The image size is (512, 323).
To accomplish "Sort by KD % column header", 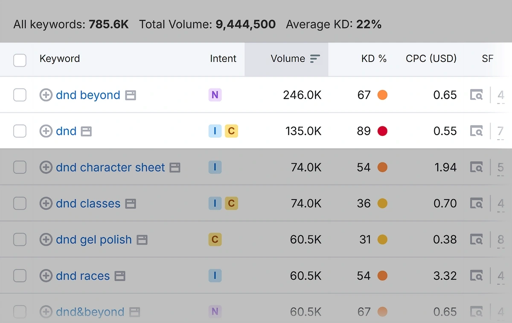I will click(374, 59).
